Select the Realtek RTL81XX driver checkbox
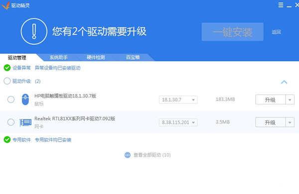The height and width of the screenshot is (194, 299). pos(11,122)
